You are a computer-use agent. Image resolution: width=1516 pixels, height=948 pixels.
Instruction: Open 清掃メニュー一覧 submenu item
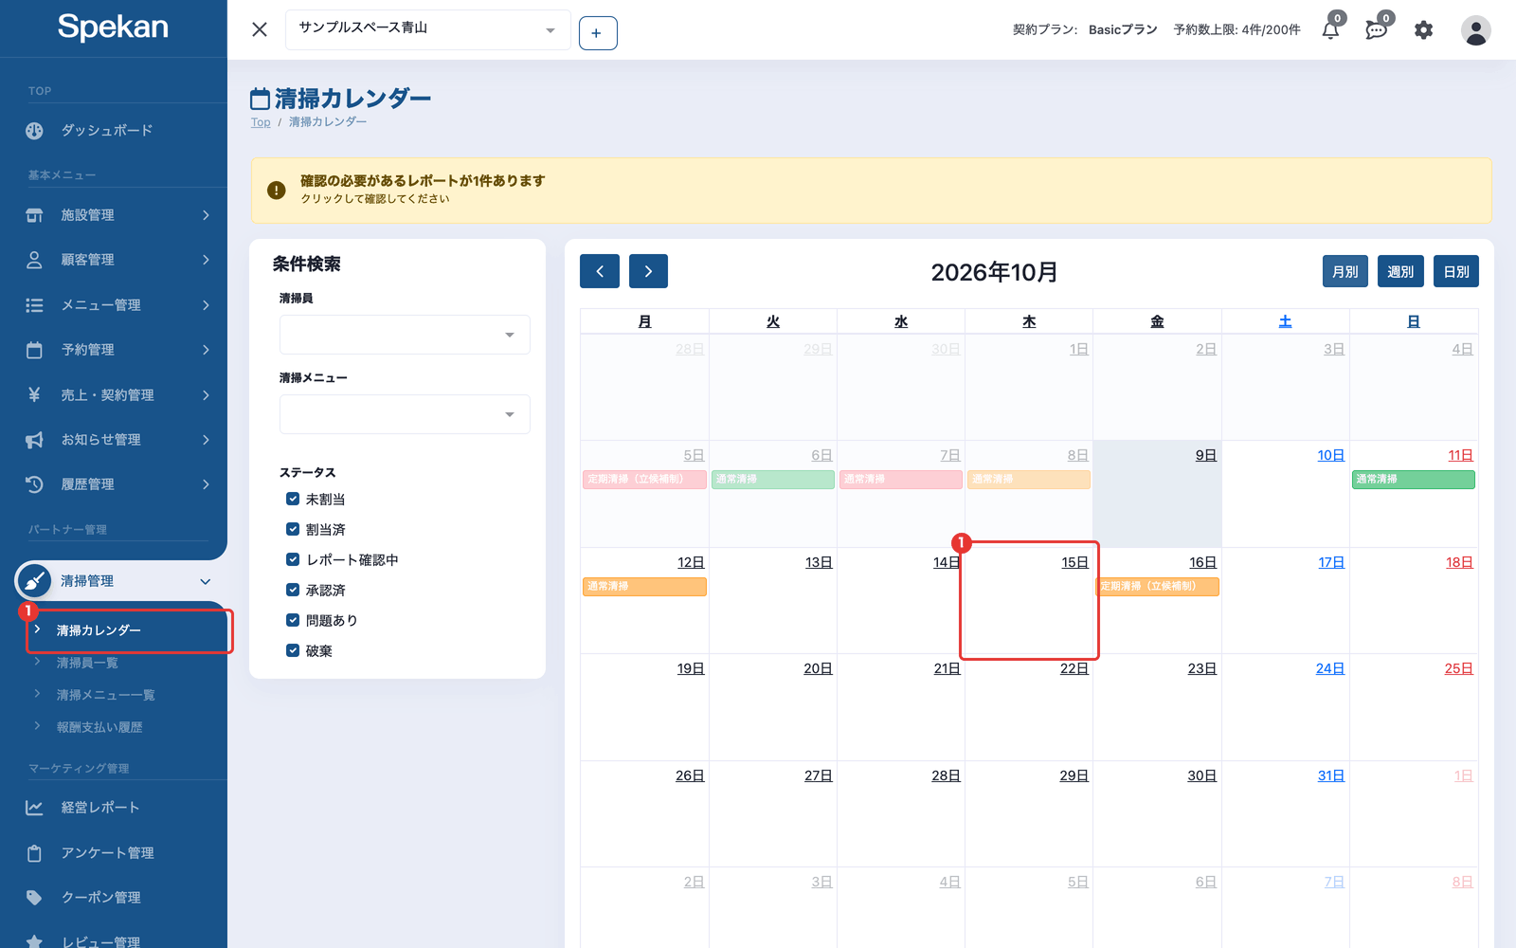pyautogui.click(x=105, y=695)
